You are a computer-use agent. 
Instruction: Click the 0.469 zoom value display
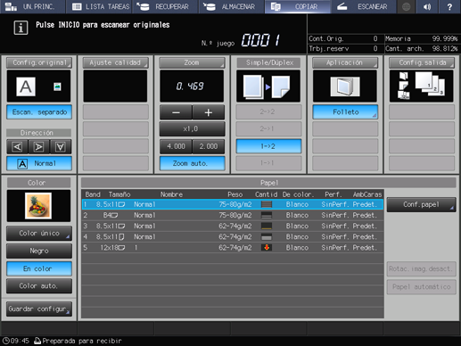coord(192,86)
